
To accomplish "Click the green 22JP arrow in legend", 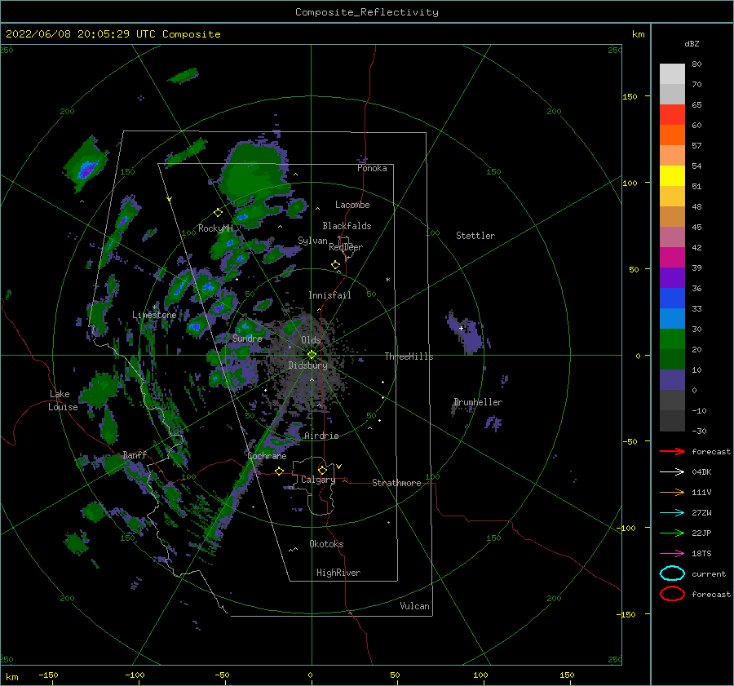I will (672, 533).
